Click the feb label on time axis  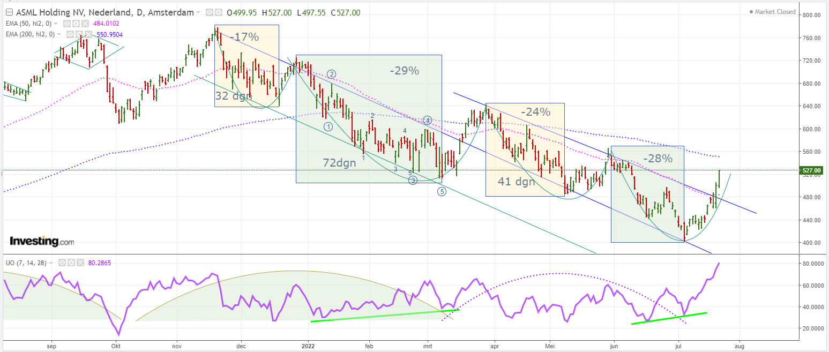[x=369, y=347]
